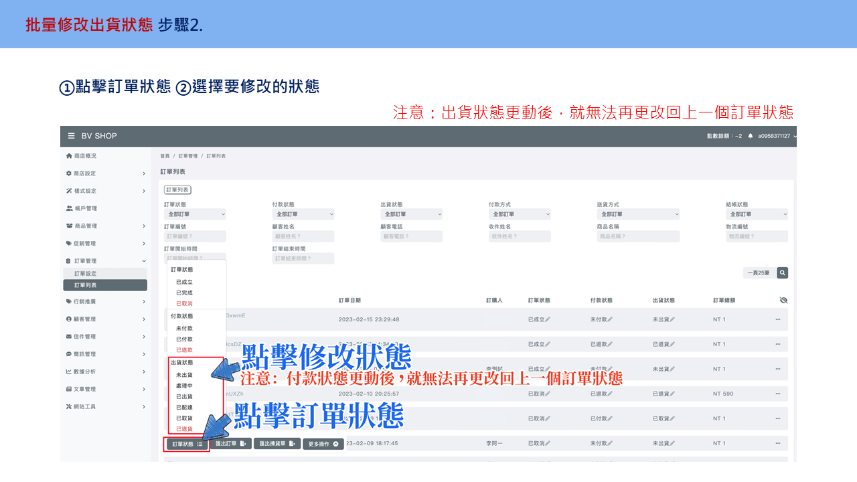Open ellipsis menu for 李阿一 order row

(x=778, y=443)
